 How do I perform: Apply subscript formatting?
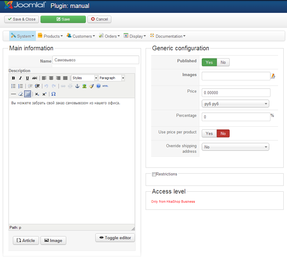(x=37, y=94)
